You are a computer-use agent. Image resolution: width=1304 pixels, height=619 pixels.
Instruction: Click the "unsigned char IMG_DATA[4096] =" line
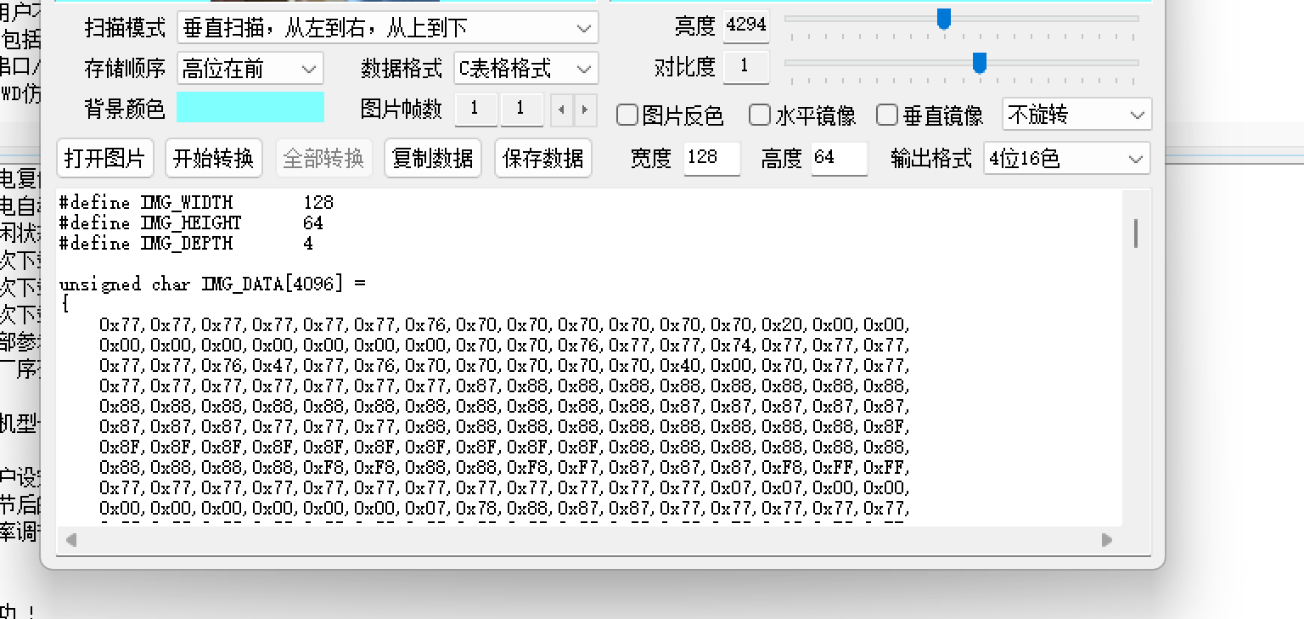click(x=212, y=284)
